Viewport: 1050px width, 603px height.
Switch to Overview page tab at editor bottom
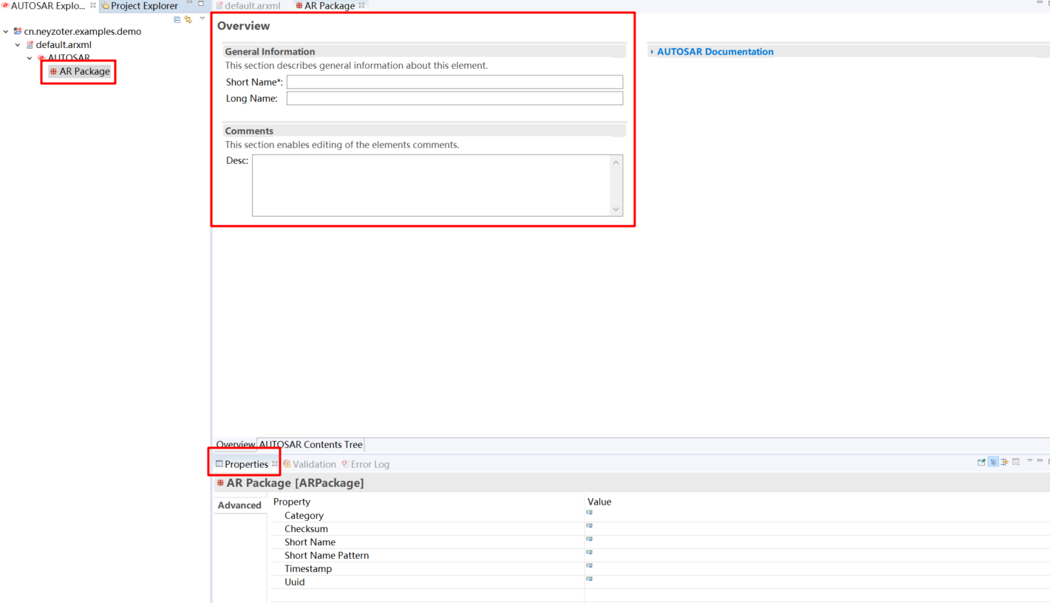(x=235, y=445)
